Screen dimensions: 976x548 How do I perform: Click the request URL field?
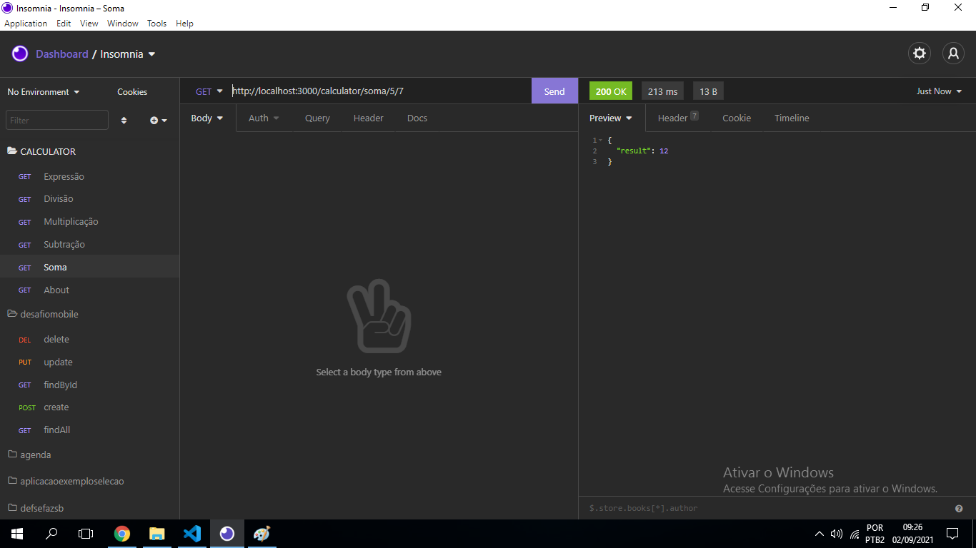point(381,91)
